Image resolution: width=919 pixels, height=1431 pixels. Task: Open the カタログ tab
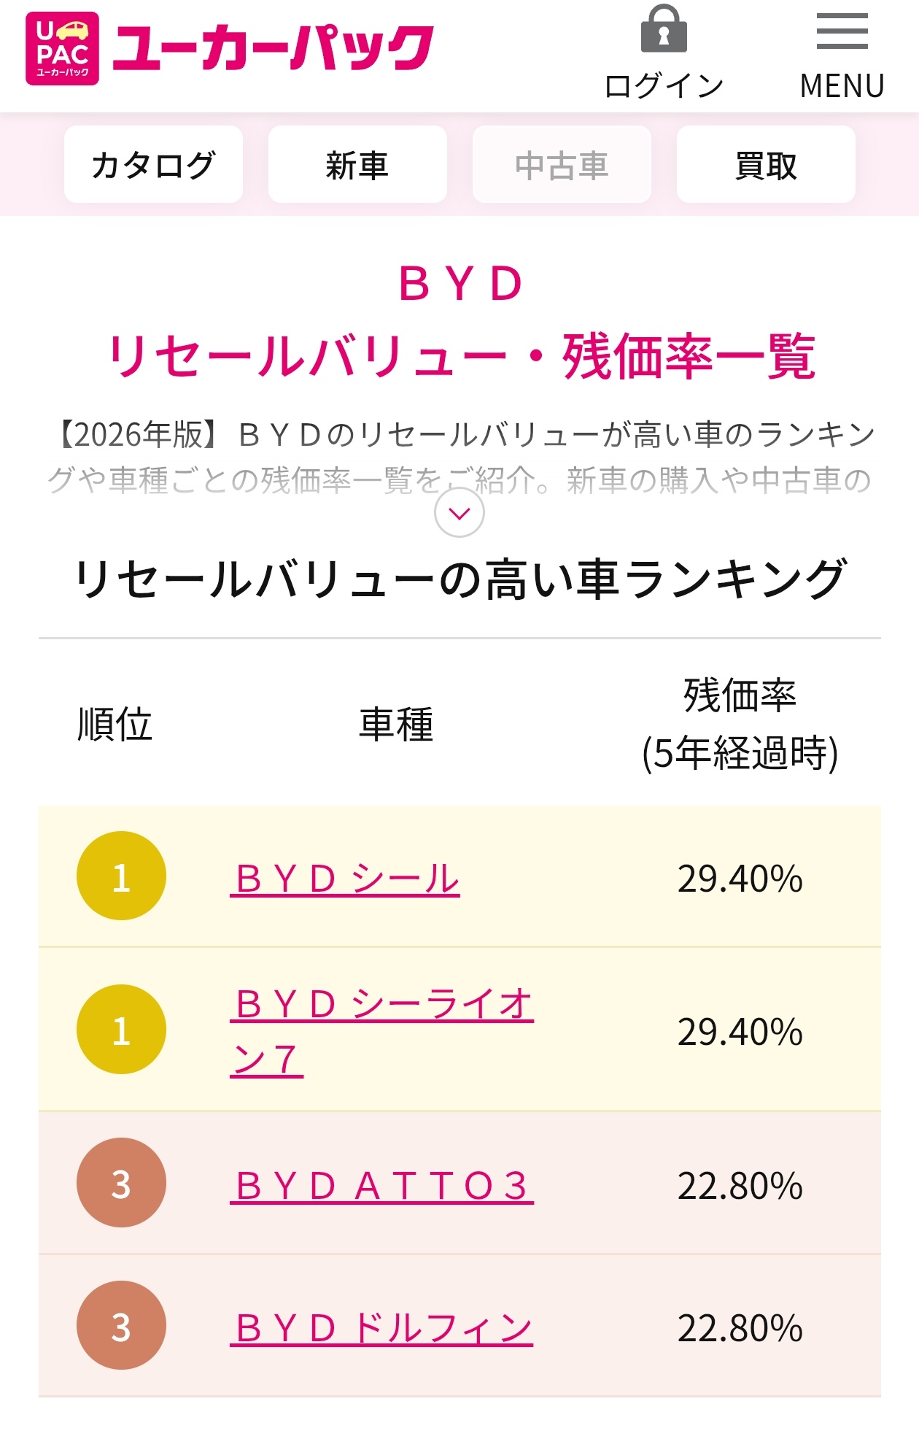tap(153, 164)
